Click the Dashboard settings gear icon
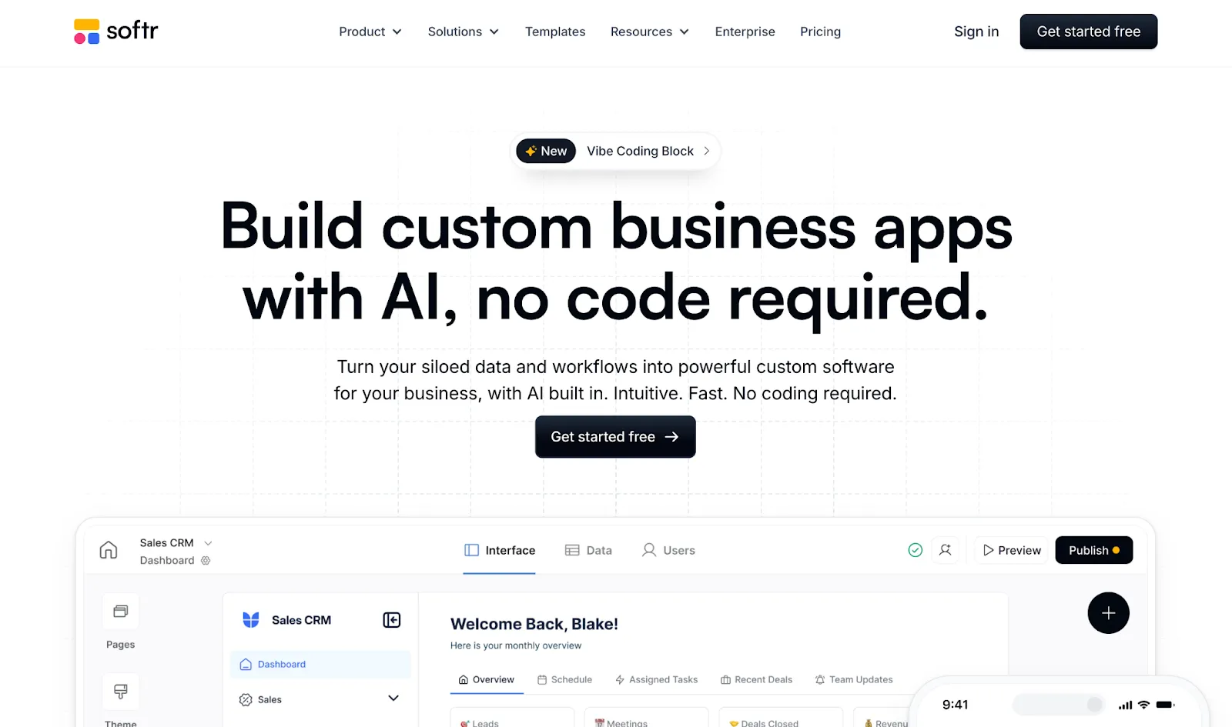1232x727 pixels. click(206, 561)
